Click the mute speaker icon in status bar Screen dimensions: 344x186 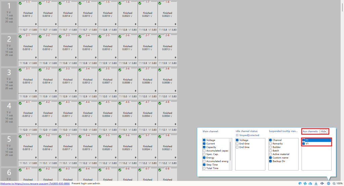click(322, 183)
